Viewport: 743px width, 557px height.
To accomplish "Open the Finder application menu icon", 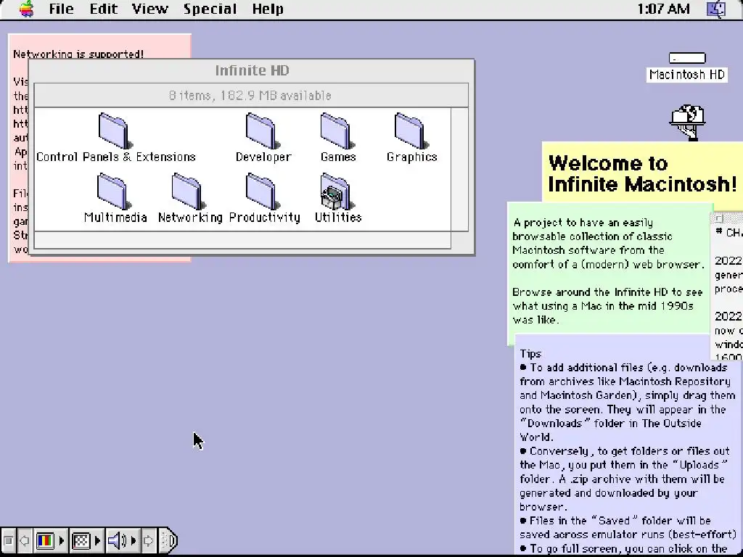I will pos(716,9).
